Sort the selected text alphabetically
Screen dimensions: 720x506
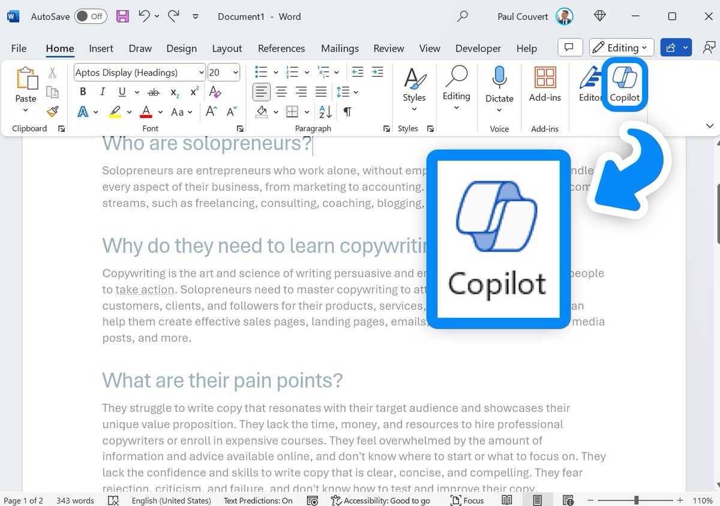coord(324,112)
